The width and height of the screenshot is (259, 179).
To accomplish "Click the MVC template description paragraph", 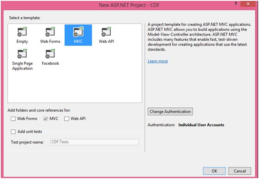I will click(x=199, y=37).
